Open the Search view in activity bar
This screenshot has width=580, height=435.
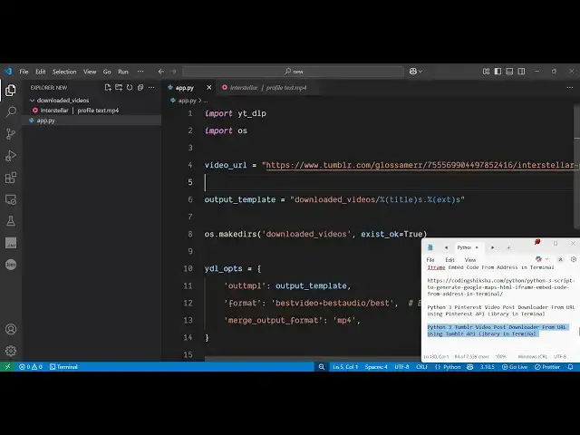click(11, 111)
